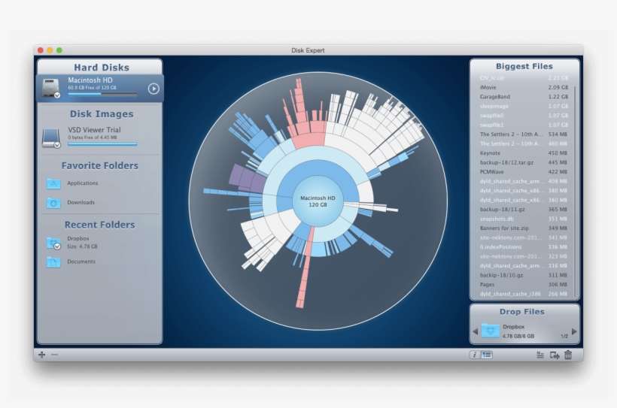Screen dimensions: 617x408
Task: Click the Macintosh HD free space progress bar
Action: tap(102, 94)
